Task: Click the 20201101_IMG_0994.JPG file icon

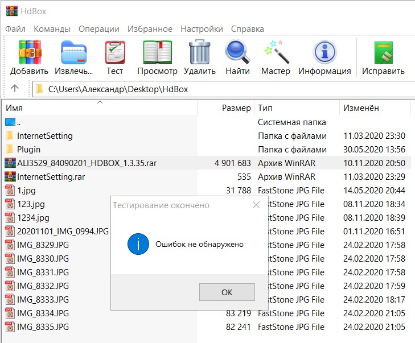Action: tap(10, 231)
